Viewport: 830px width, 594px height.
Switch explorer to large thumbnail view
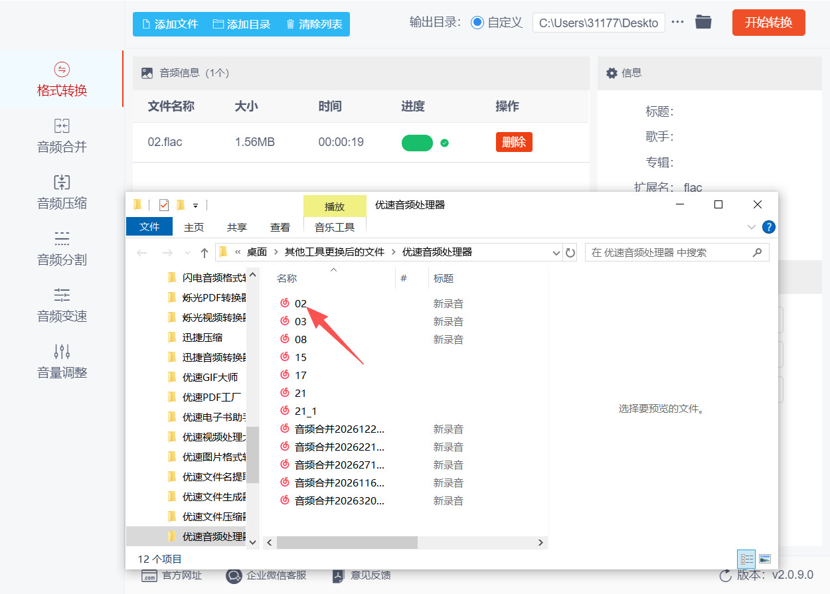pyautogui.click(x=765, y=559)
